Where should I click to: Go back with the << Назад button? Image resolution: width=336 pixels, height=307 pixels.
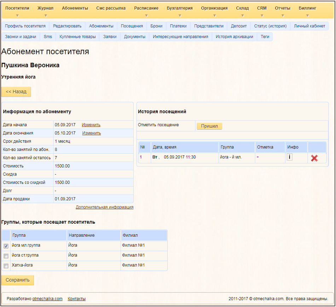tap(16, 92)
